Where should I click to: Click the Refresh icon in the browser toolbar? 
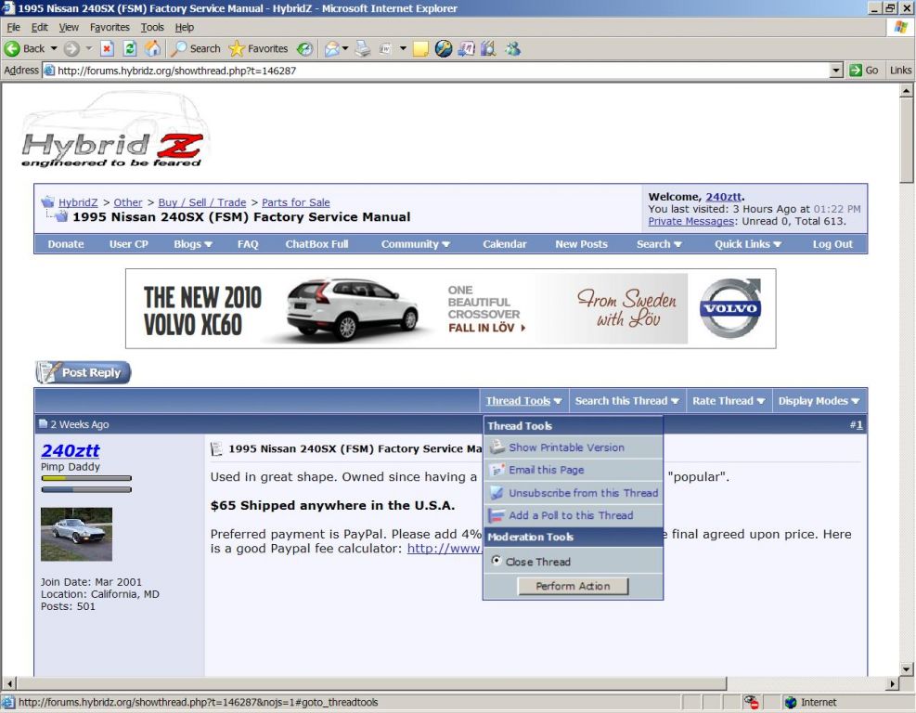(130, 49)
